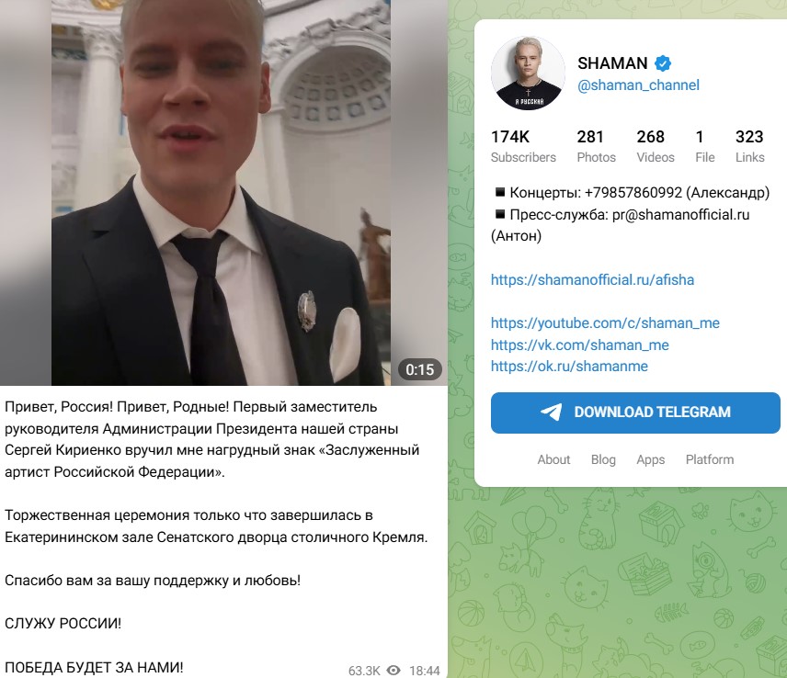
Task: Play the video post thumbnail
Action: click(223, 193)
